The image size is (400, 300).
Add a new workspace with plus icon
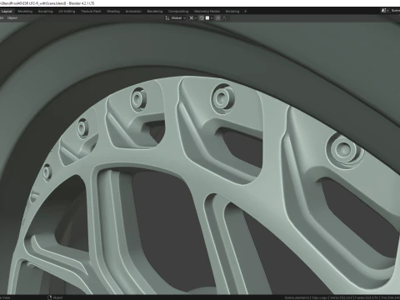(x=245, y=12)
